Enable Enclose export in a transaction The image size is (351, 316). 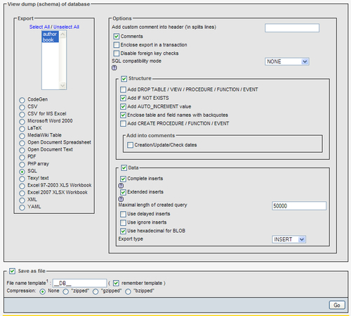[117, 45]
